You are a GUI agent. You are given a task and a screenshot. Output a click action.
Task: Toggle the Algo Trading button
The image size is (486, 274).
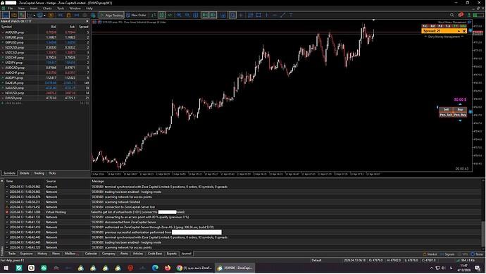[111, 15]
